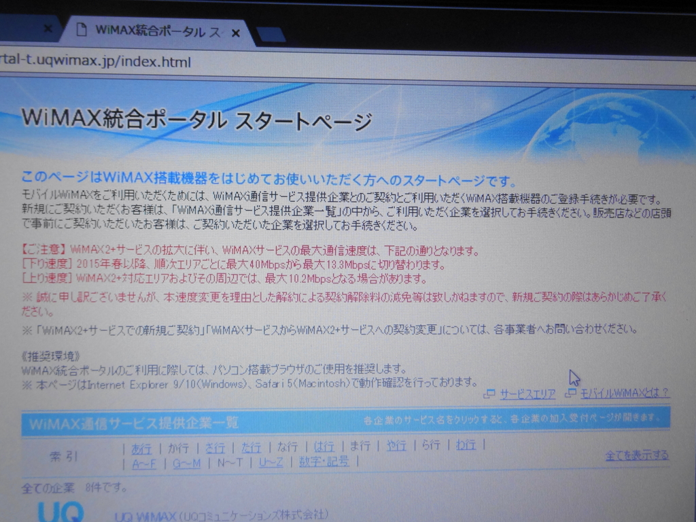
Task: Click the blue このページはWiMAX搭載機器 headline
Action: [269, 179]
